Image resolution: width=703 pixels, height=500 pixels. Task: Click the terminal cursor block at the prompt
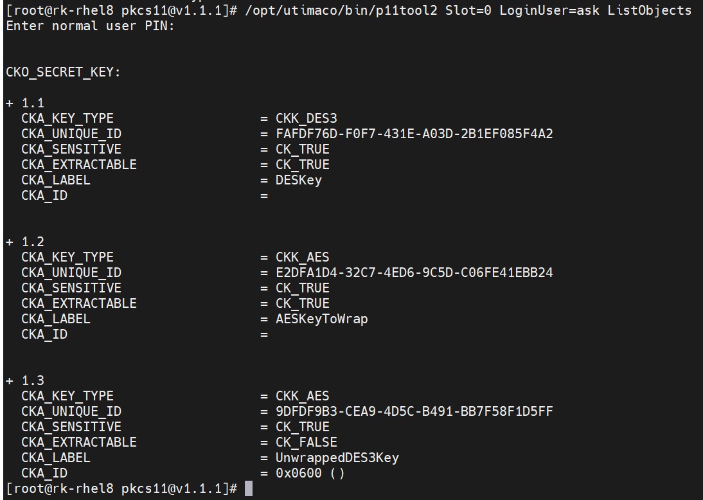tap(249, 488)
